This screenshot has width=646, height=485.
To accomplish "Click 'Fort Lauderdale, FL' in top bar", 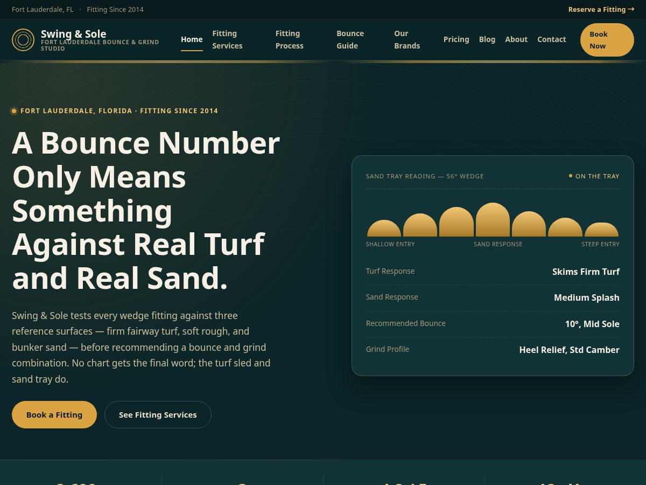I will tap(43, 9).
